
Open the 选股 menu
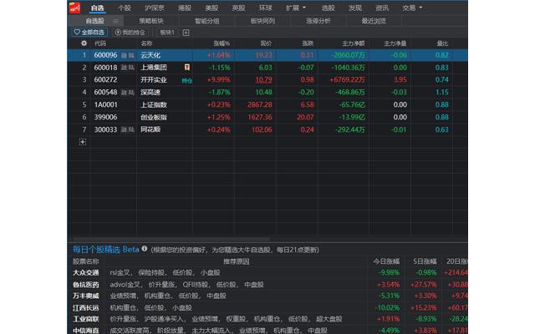click(x=329, y=8)
